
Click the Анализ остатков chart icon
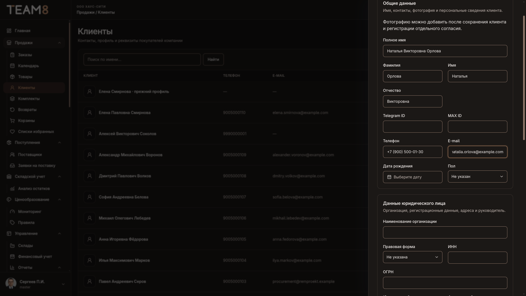tap(12, 189)
